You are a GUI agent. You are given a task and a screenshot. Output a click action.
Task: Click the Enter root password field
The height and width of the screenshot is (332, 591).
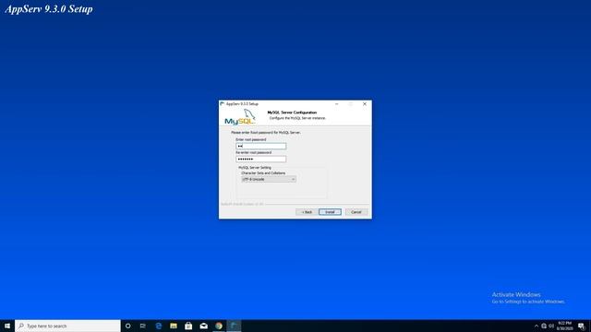pyautogui.click(x=260, y=146)
